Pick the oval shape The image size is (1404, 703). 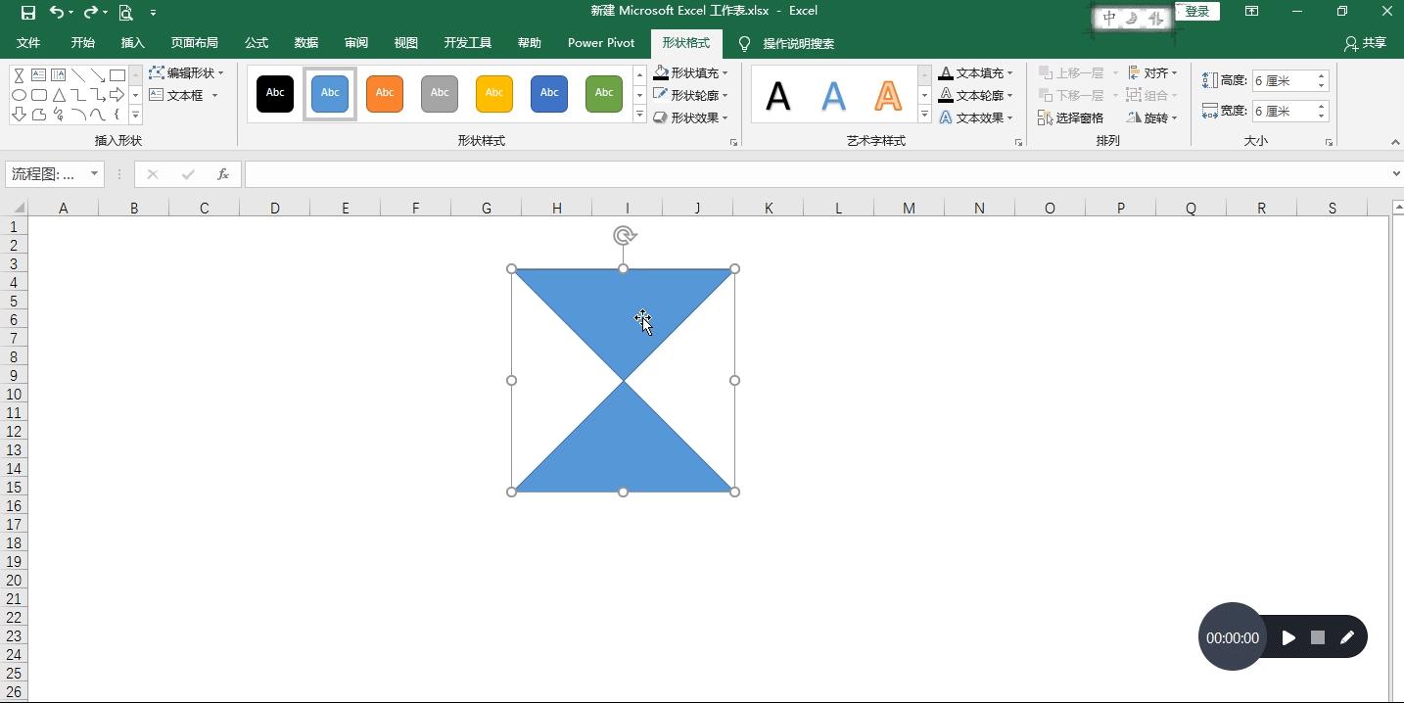[x=19, y=95]
